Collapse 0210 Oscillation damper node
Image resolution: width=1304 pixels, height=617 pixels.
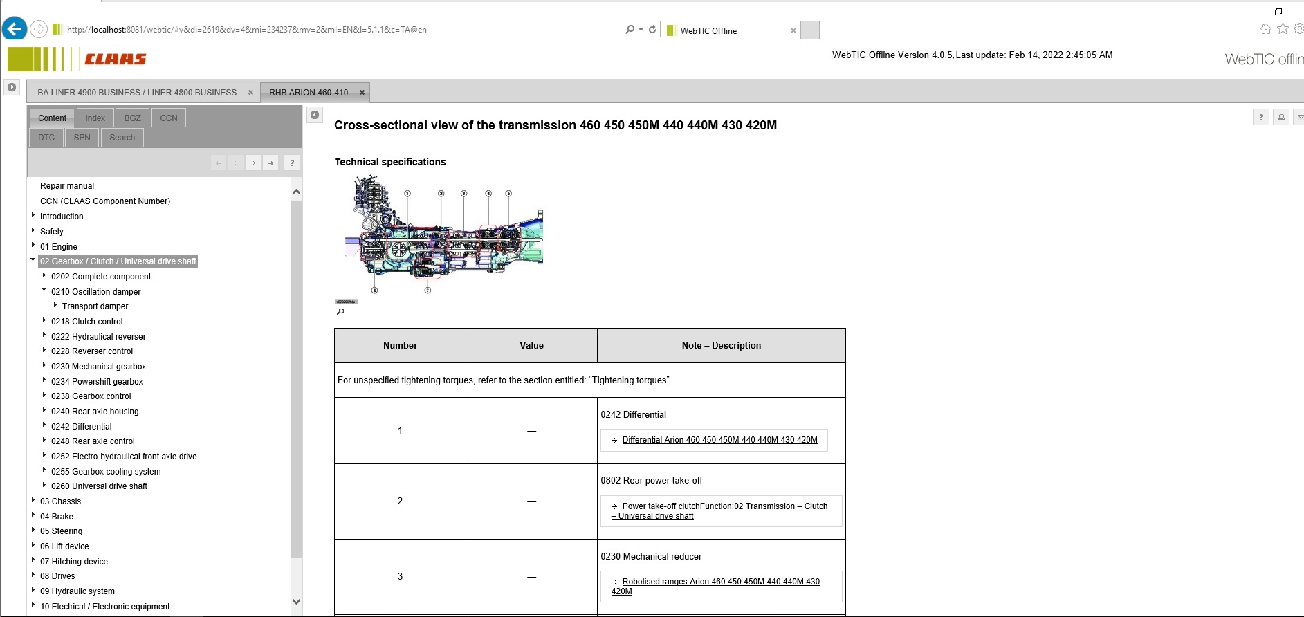point(44,291)
